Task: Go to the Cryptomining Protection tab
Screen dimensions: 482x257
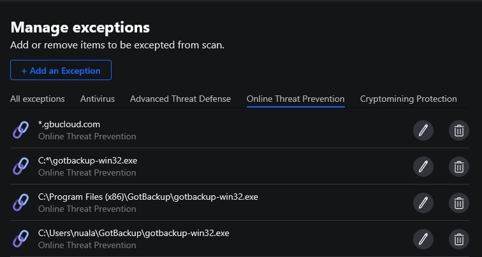Action: [x=408, y=99]
